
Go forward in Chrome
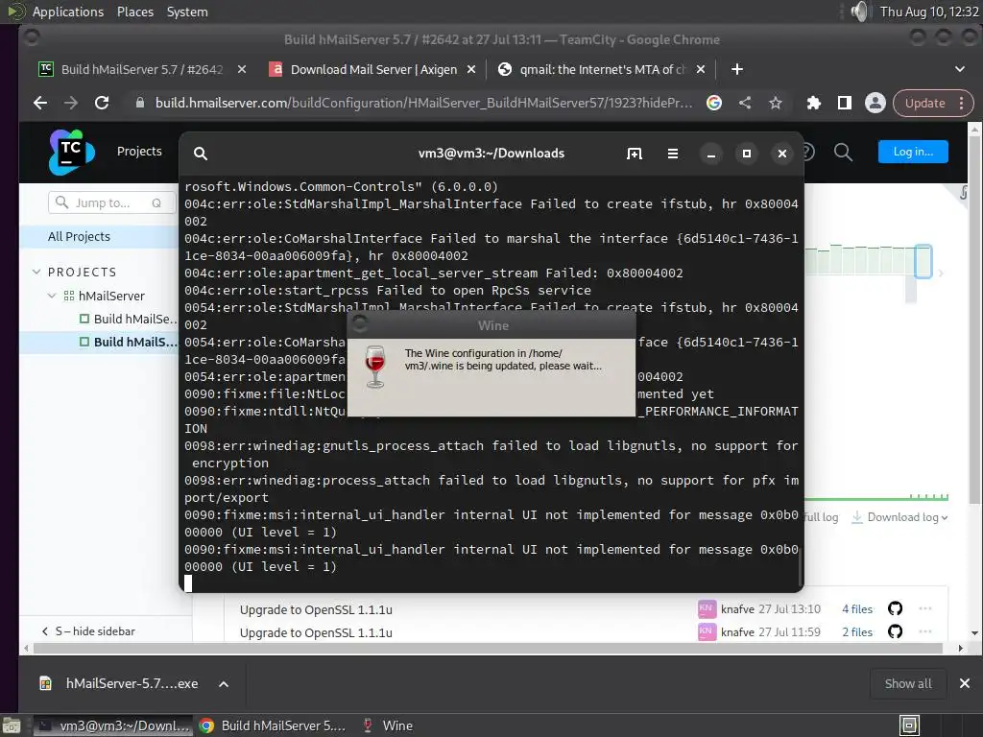(71, 103)
